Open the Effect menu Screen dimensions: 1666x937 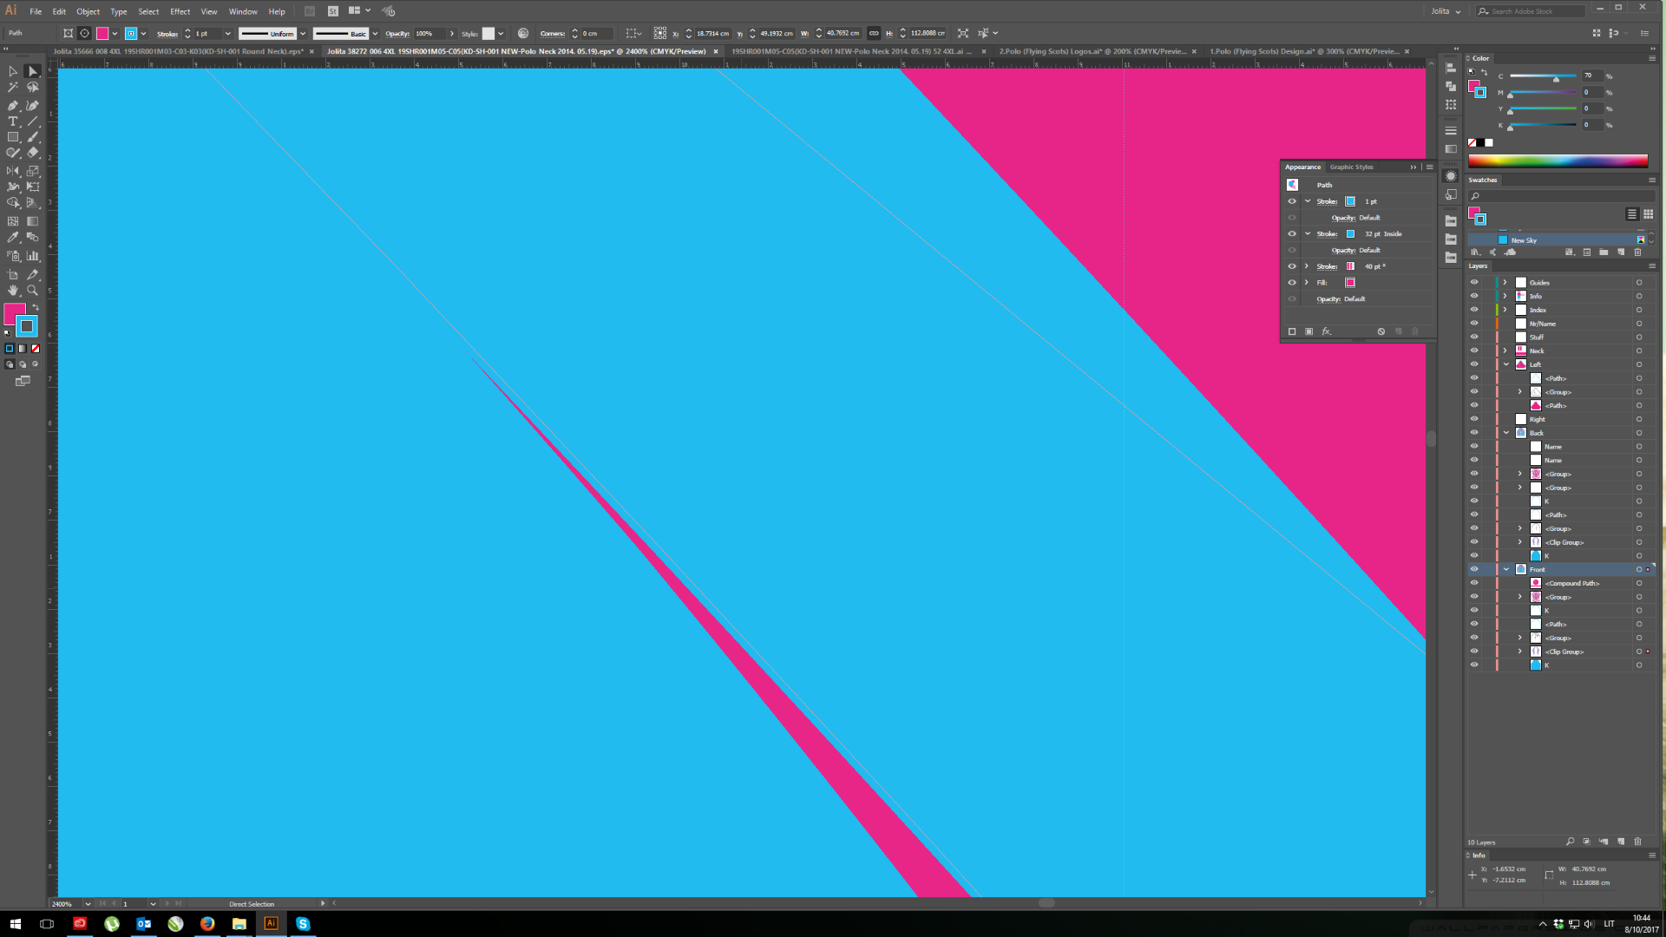[180, 11]
